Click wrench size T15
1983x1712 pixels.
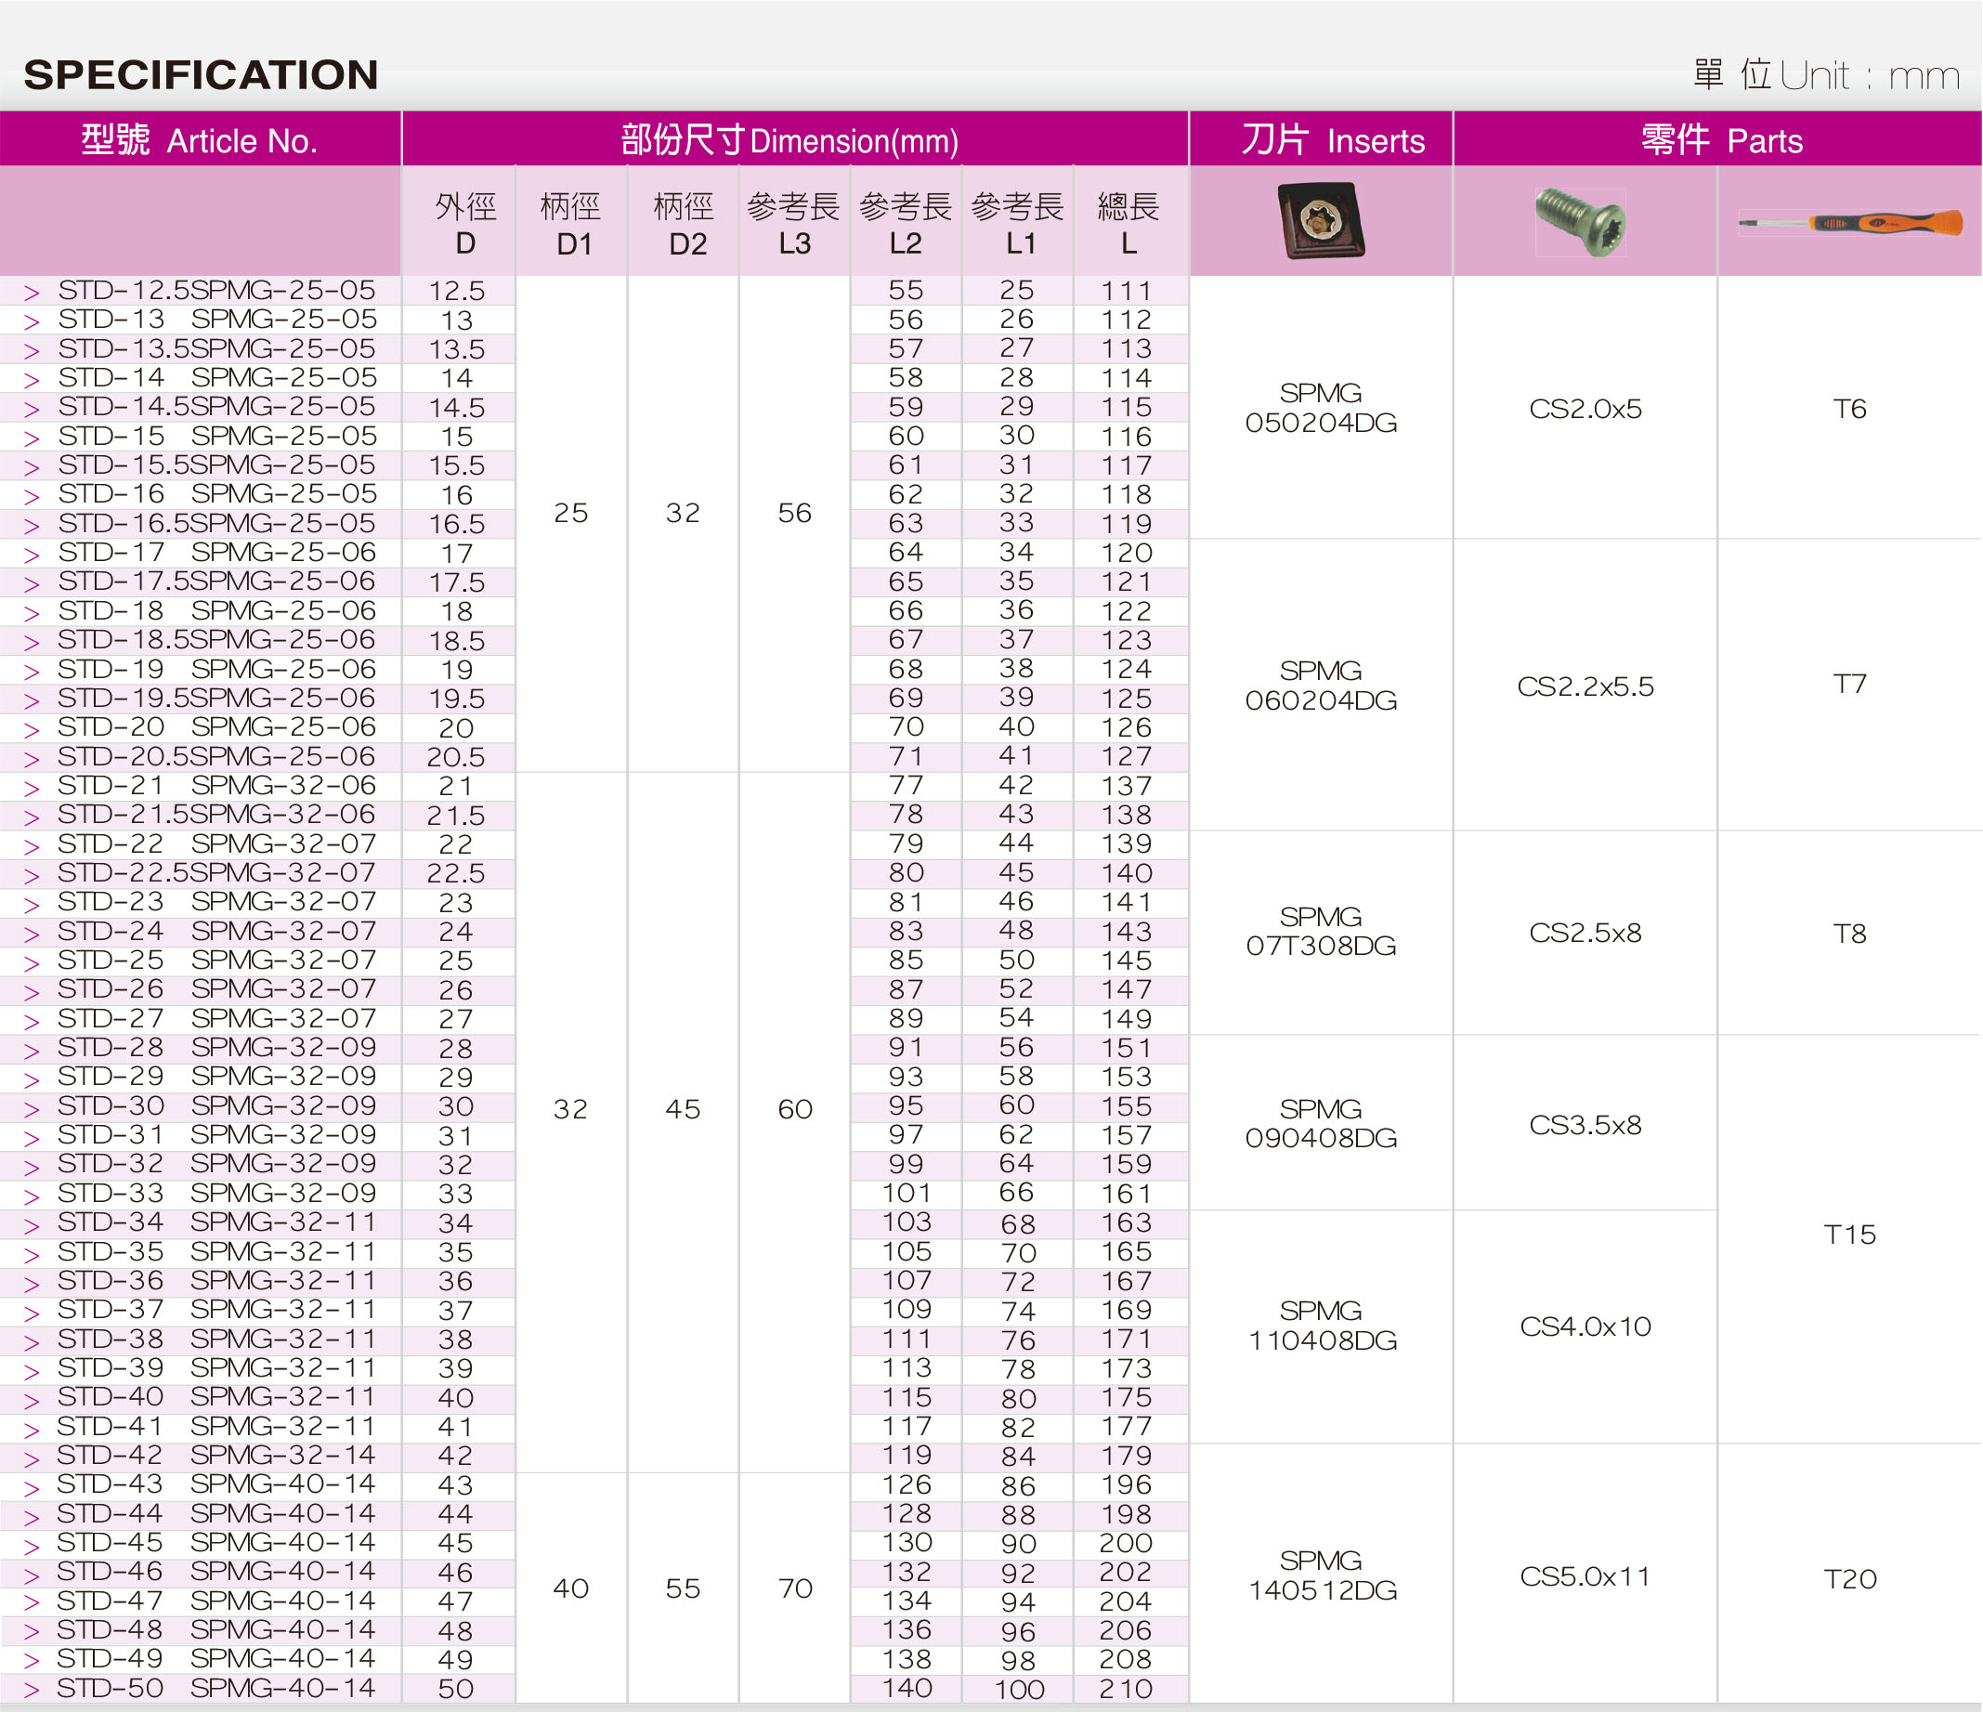1849,1235
